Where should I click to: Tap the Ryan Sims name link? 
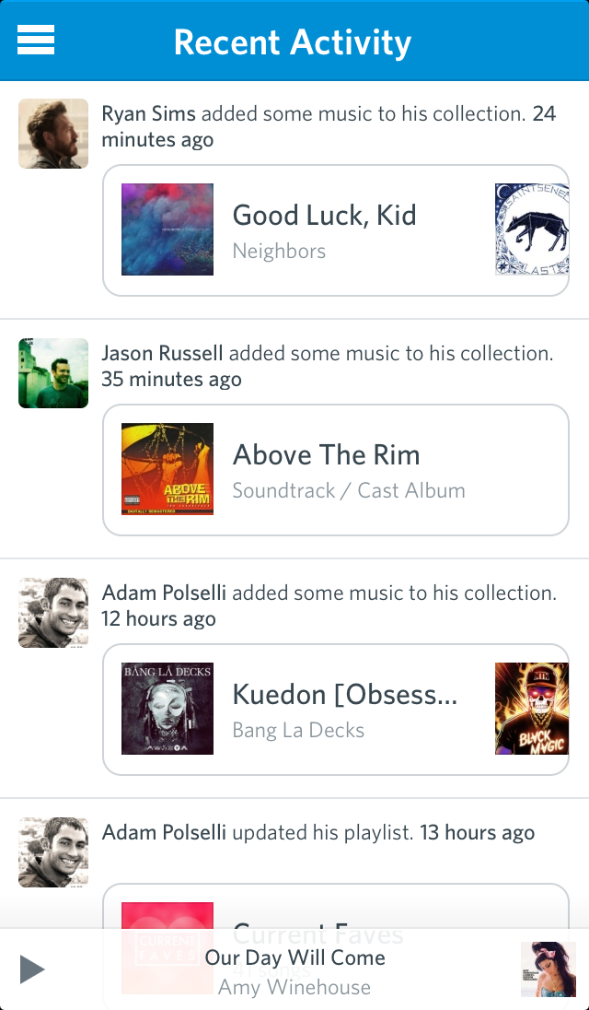pyautogui.click(x=148, y=114)
